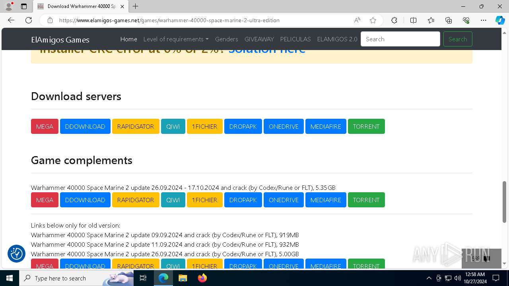
Task: Open volume control in system tray
Action: click(458, 278)
